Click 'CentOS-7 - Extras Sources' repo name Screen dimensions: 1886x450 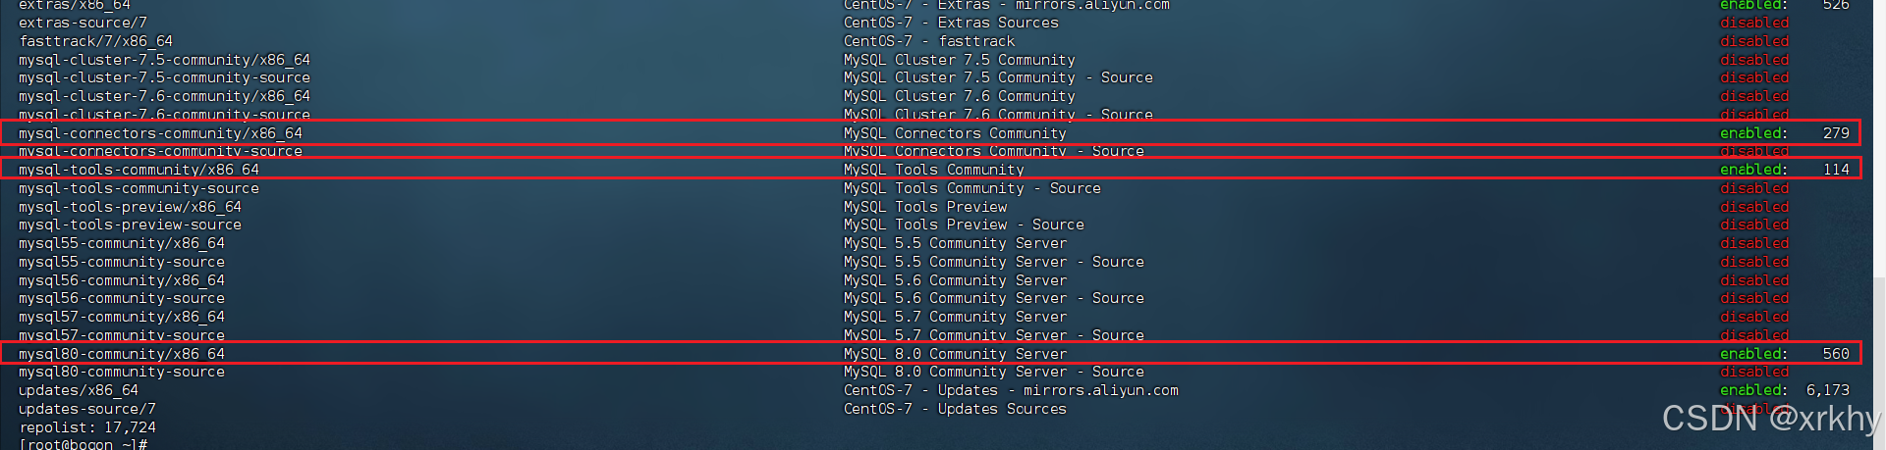tap(951, 23)
